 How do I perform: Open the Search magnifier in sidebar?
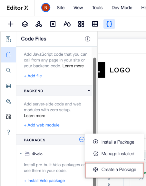click(8, 70)
